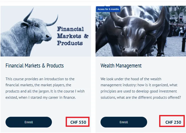The height and width of the screenshot is (133, 186).
Task: Click the stylized Financial Markets & Products image text
Action: [x=73, y=36]
